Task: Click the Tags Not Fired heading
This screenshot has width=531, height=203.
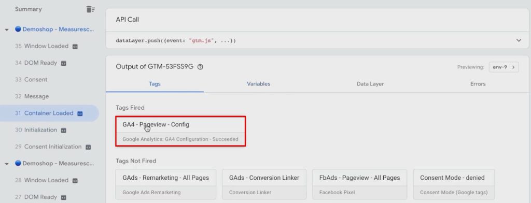Action: click(136, 161)
